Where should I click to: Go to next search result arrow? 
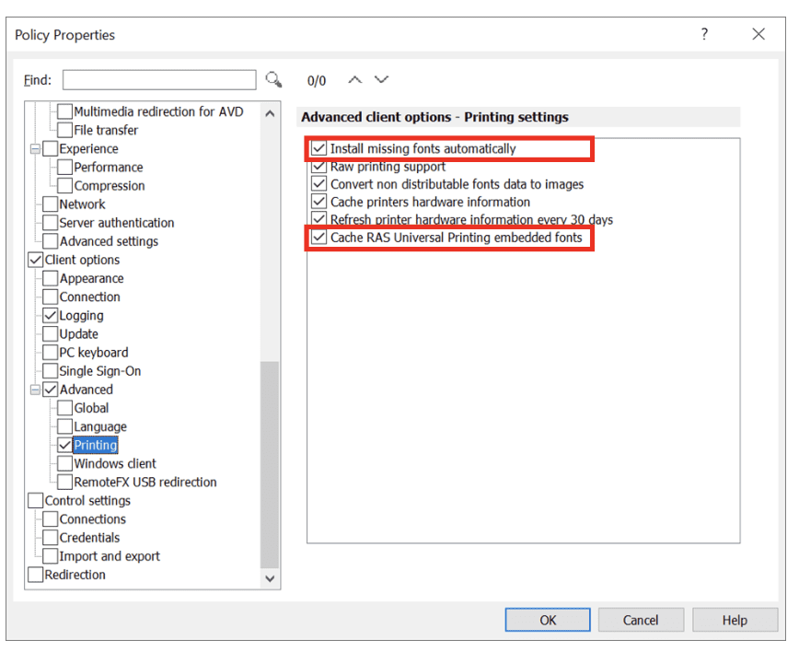click(x=381, y=80)
